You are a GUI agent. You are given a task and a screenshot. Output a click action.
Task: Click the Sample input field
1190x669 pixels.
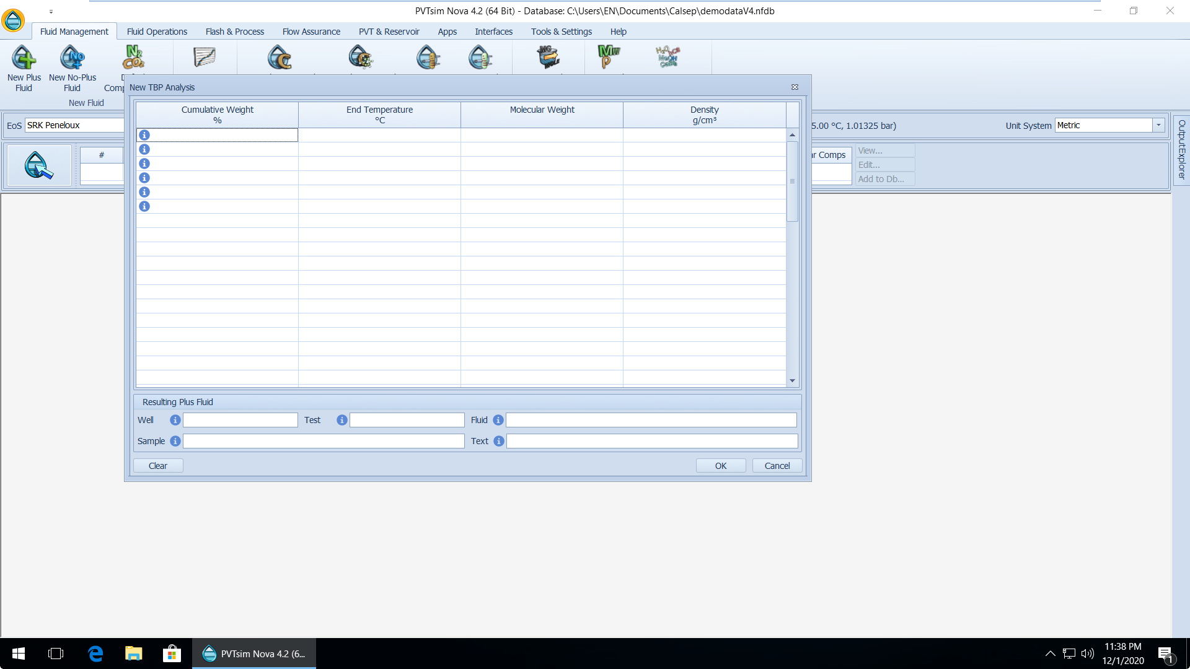[324, 441]
